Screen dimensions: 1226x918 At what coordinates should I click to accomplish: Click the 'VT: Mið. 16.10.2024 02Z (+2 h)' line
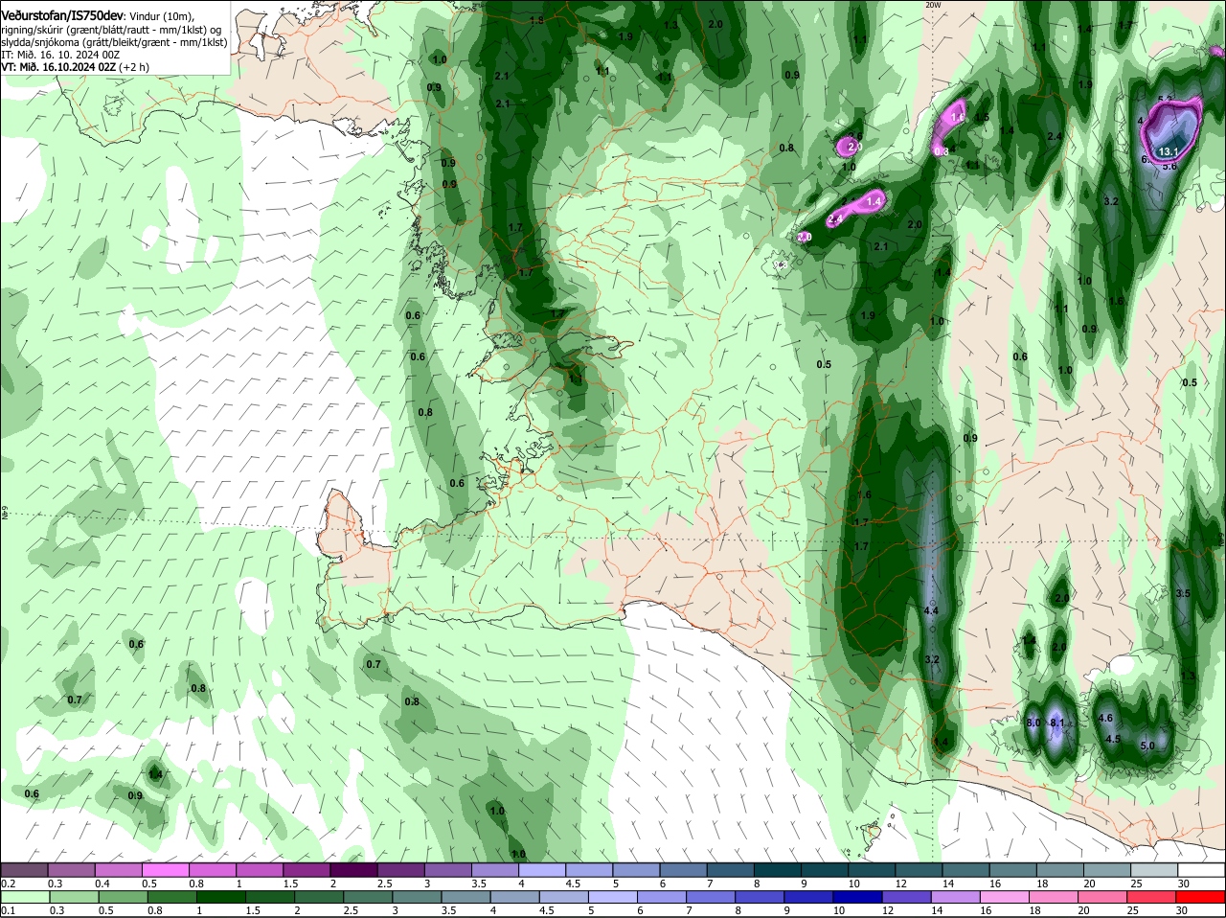click(75, 67)
